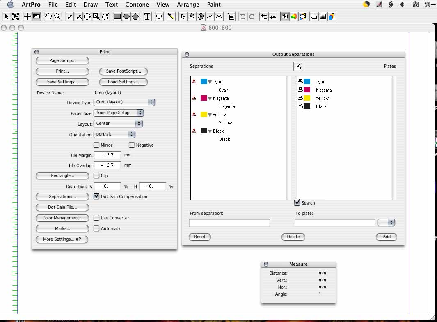Click the bring forward arrange icon
437x322 pixels.
pos(264,16)
